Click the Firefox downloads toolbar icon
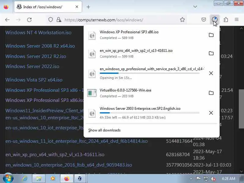Screen dimensions: 244x183 coord(215,20)
